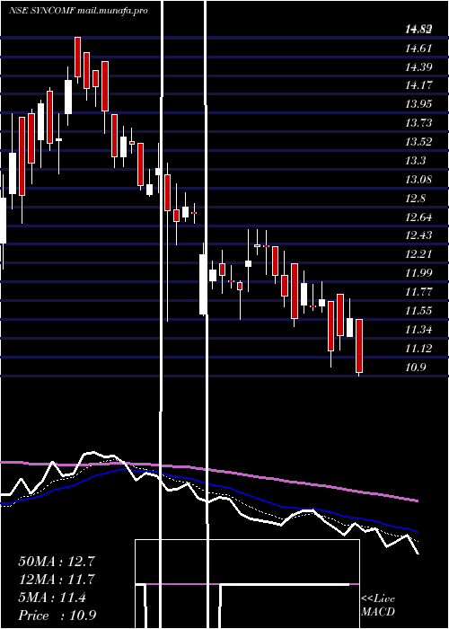Click the pink 50MA line end

(x=418, y=501)
